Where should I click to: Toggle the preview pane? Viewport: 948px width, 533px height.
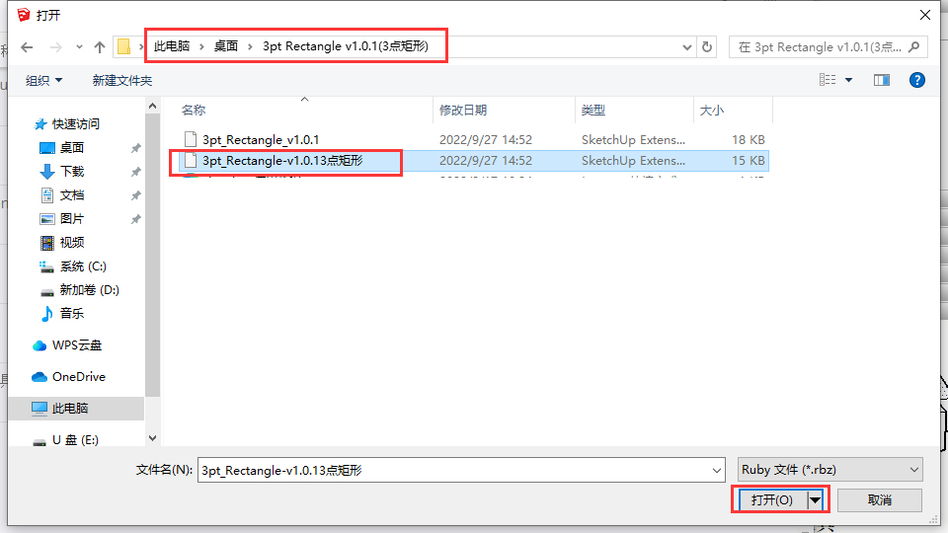pyautogui.click(x=882, y=80)
